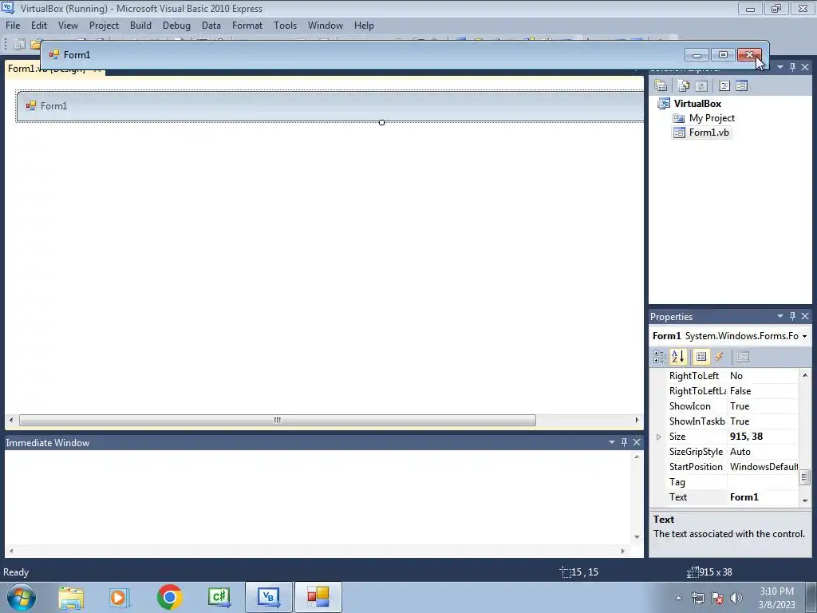Open the Project menu

click(x=105, y=25)
